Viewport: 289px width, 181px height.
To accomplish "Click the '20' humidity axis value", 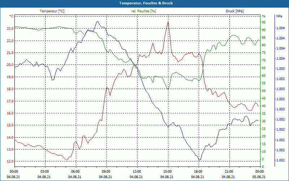I will [x=264, y=136].
